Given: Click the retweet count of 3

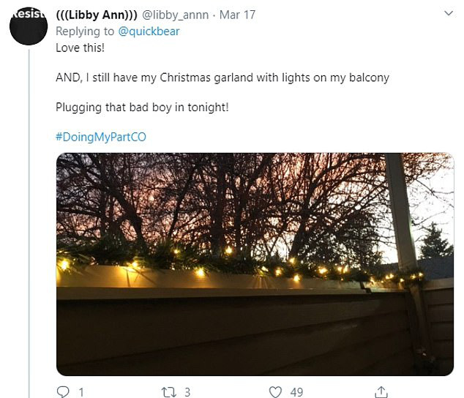Looking at the screenshot, I should click(187, 392).
